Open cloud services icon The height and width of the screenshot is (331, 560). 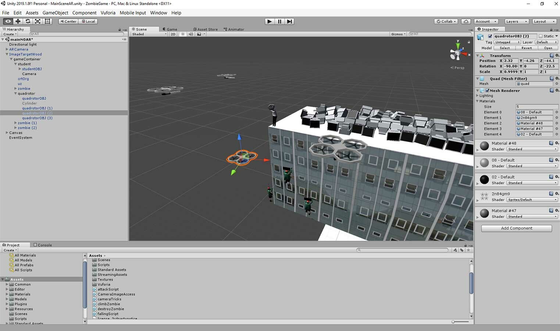click(466, 21)
